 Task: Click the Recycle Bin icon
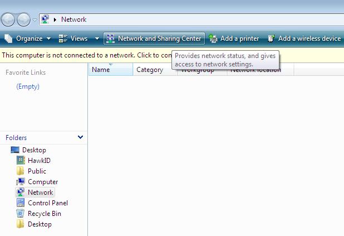coord(21,213)
